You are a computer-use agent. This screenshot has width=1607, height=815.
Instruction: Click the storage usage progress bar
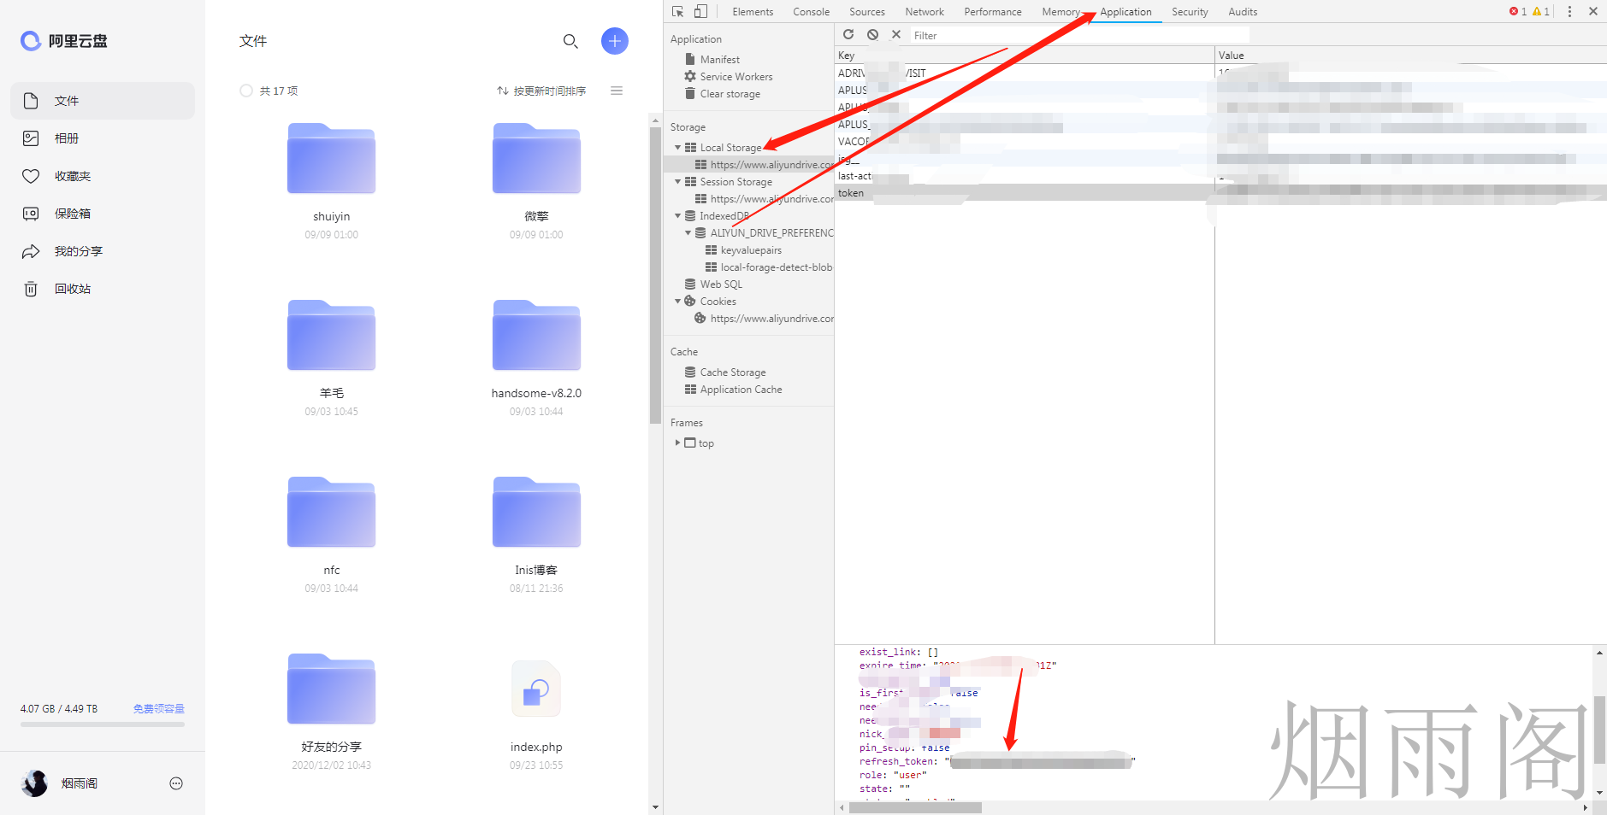[103, 724]
